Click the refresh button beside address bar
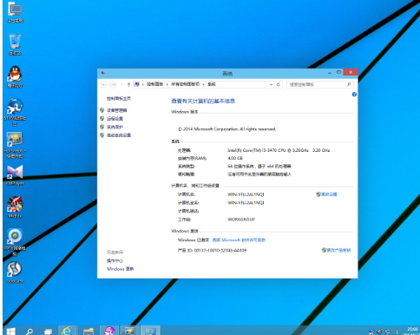 [x=279, y=84]
